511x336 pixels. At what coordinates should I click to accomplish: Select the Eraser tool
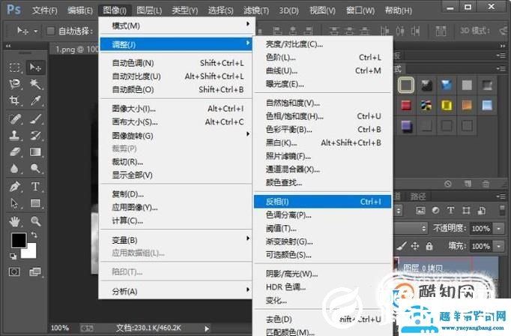coord(15,152)
